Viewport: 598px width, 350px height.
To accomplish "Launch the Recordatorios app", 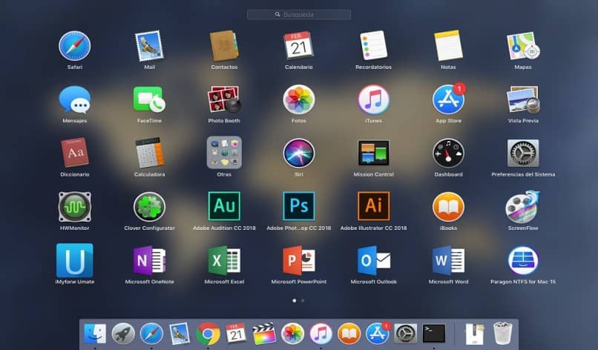I will tap(373, 46).
